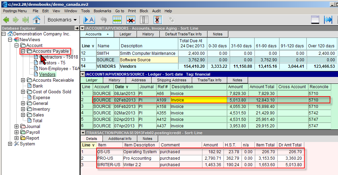Click the blue play 'A' toolbar icon
Image resolution: width=338 pixels, height=175 pixels.
(x=89, y=20)
